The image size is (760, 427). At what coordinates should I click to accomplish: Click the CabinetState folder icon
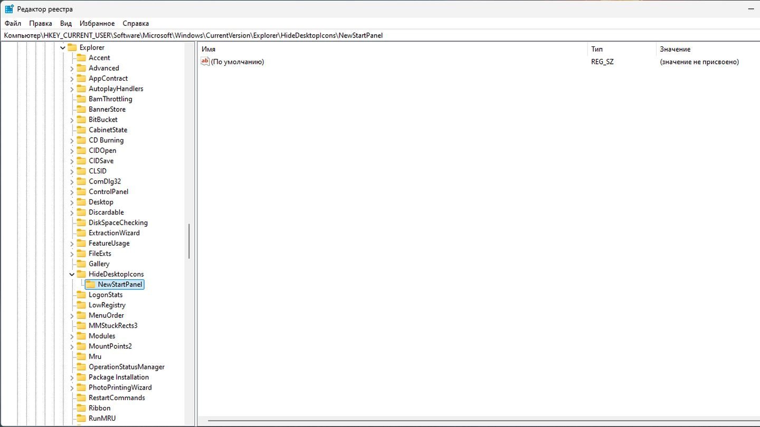[81, 130]
